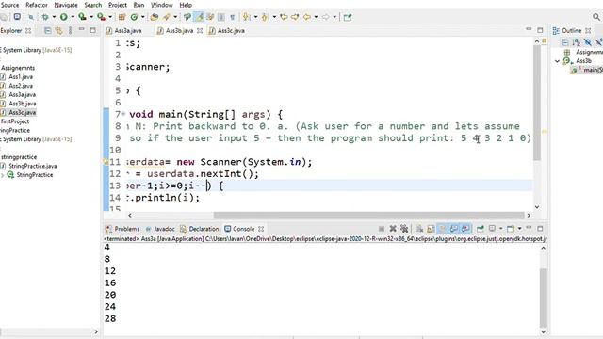Click Open Console icon
Image resolution: width=603 pixels, height=339 pixels.
pyautogui.click(x=511, y=229)
